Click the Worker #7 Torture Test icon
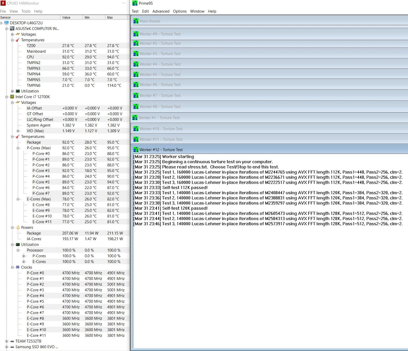Screen dimensions: 408x351 click(136, 95)
